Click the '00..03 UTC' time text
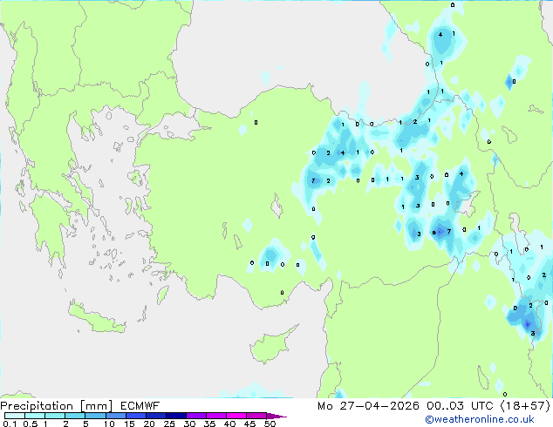The height and width of the screenshot is (427, 553). click(460, 406)
